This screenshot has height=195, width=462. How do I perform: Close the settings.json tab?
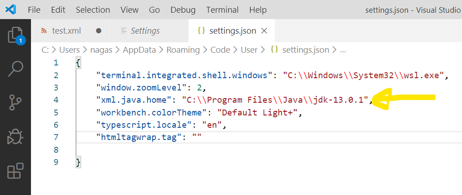(x=264, y=31)
